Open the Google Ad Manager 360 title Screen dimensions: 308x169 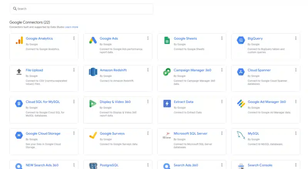tap(266, 102)
